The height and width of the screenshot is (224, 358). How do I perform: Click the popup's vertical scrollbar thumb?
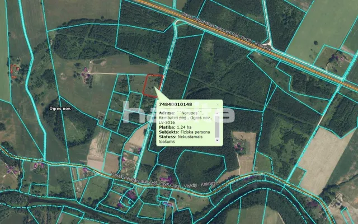[x=217, y=127]
